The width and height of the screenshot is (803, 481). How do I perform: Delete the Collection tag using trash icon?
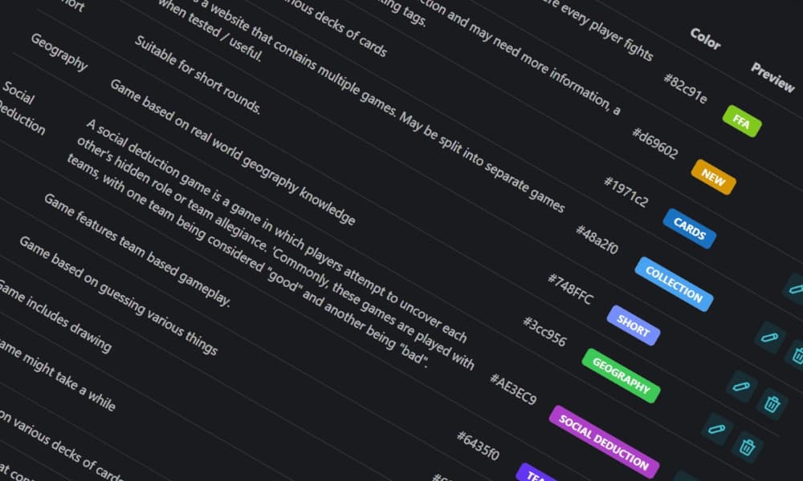click(x=797, y=355)
